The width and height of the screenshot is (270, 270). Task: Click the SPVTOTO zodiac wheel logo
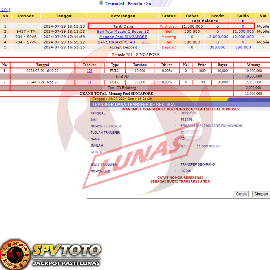(15, 254)
